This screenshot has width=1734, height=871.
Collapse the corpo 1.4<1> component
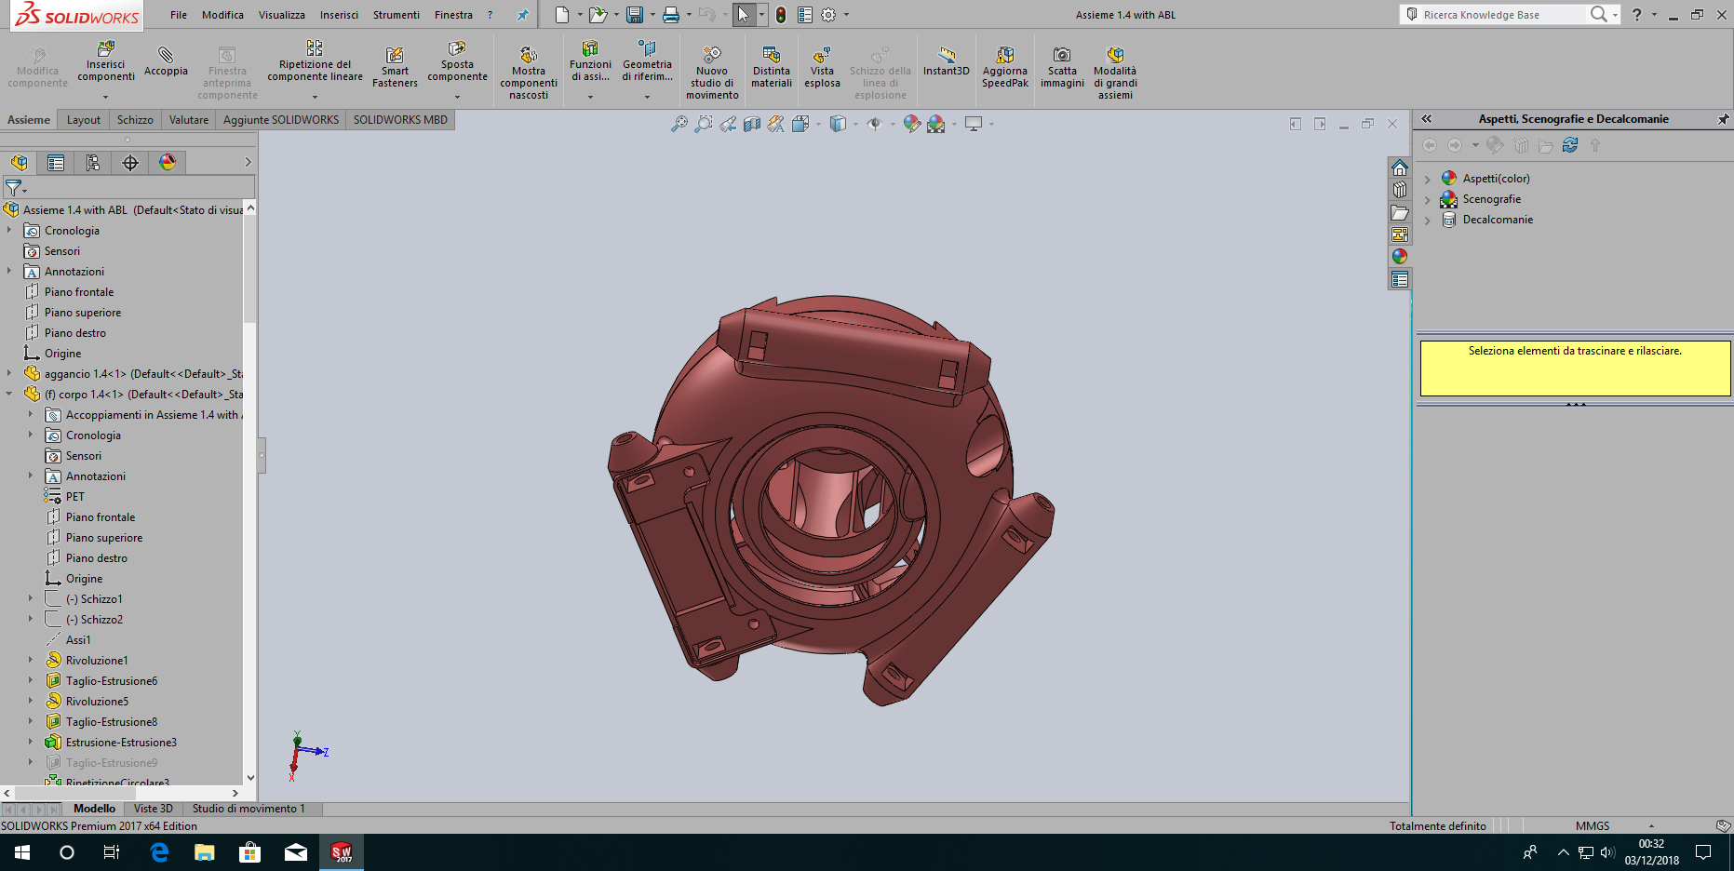tap(9, 395)
